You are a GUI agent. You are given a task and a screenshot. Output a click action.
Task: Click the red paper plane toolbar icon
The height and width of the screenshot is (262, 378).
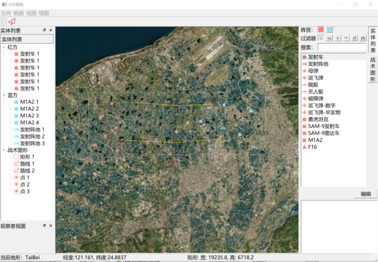coord(11,21)
